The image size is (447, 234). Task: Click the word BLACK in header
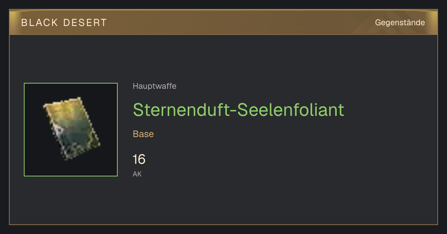[x=39, y=23]
